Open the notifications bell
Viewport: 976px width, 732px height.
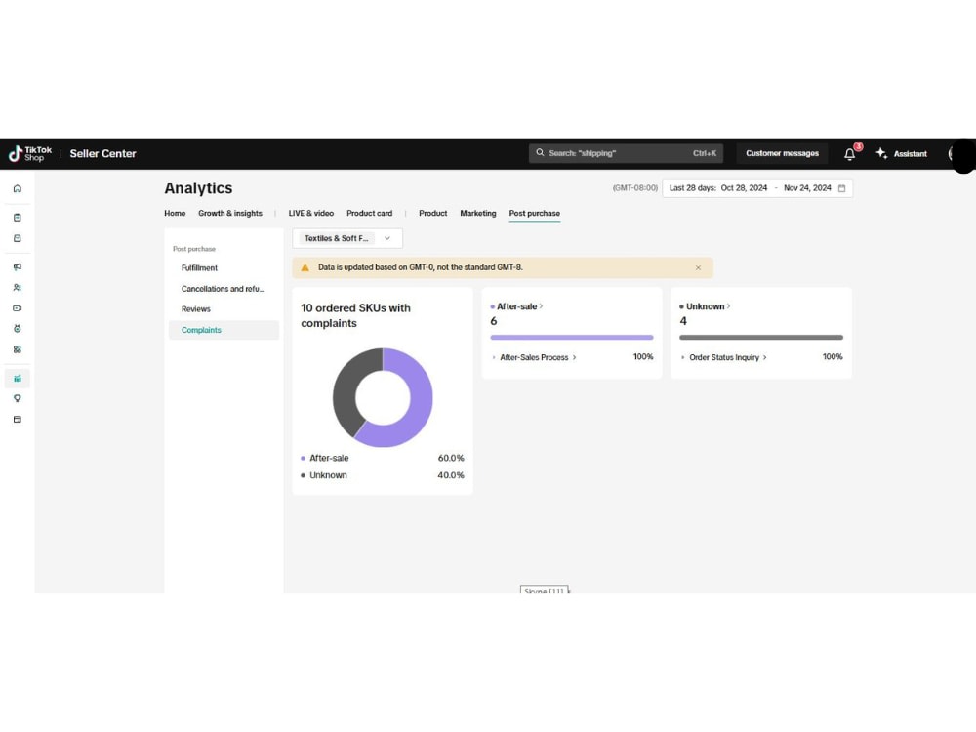[x=850, y=154]
